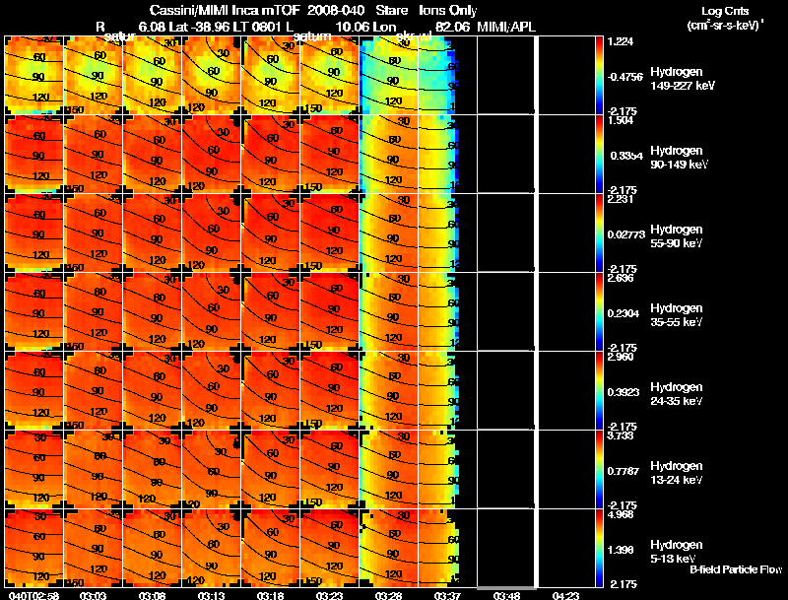Click the Hydrogen 13-24 keV color scale bar
Image resolution: width=788 pixels, height=600 pixels.
click(x=599, y=470)
